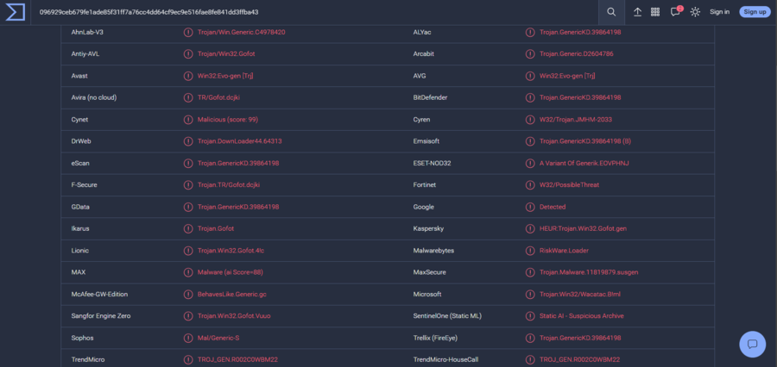Viewport: 777px width, 367px height.
Task: Select Trojan/Win32.Gofot detection text
Action: (226, 54)
